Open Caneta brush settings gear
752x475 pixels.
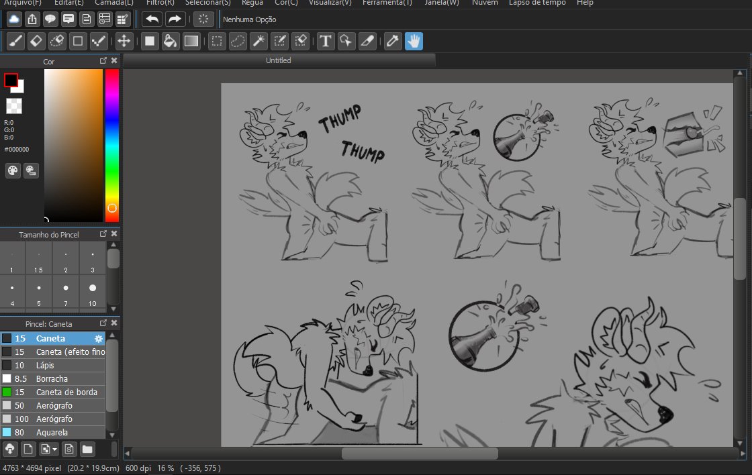click(98, 338)
